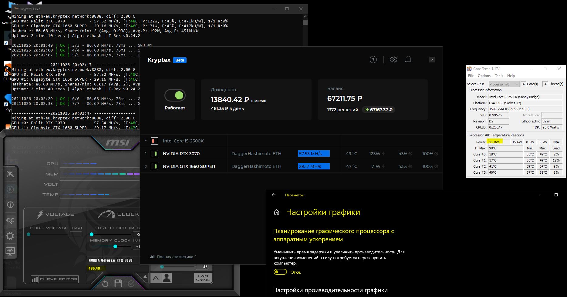
Task: Open the Afterburner information (i) icon
Action: pos(10,205)
